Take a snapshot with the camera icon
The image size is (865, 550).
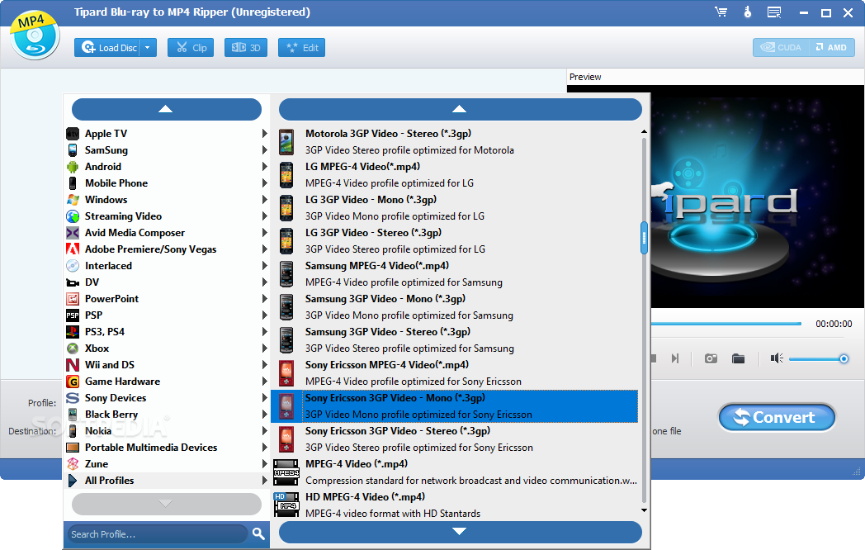click(711, 359)
